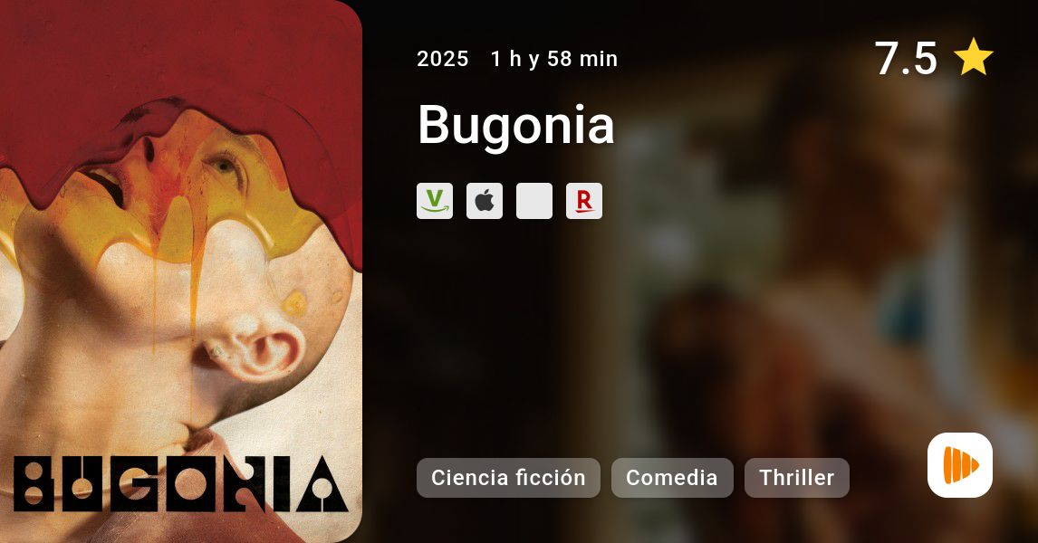This screenshot has width=1038, height=543.
Task: Open the Bugonia movie title
Action: (516, 124)
